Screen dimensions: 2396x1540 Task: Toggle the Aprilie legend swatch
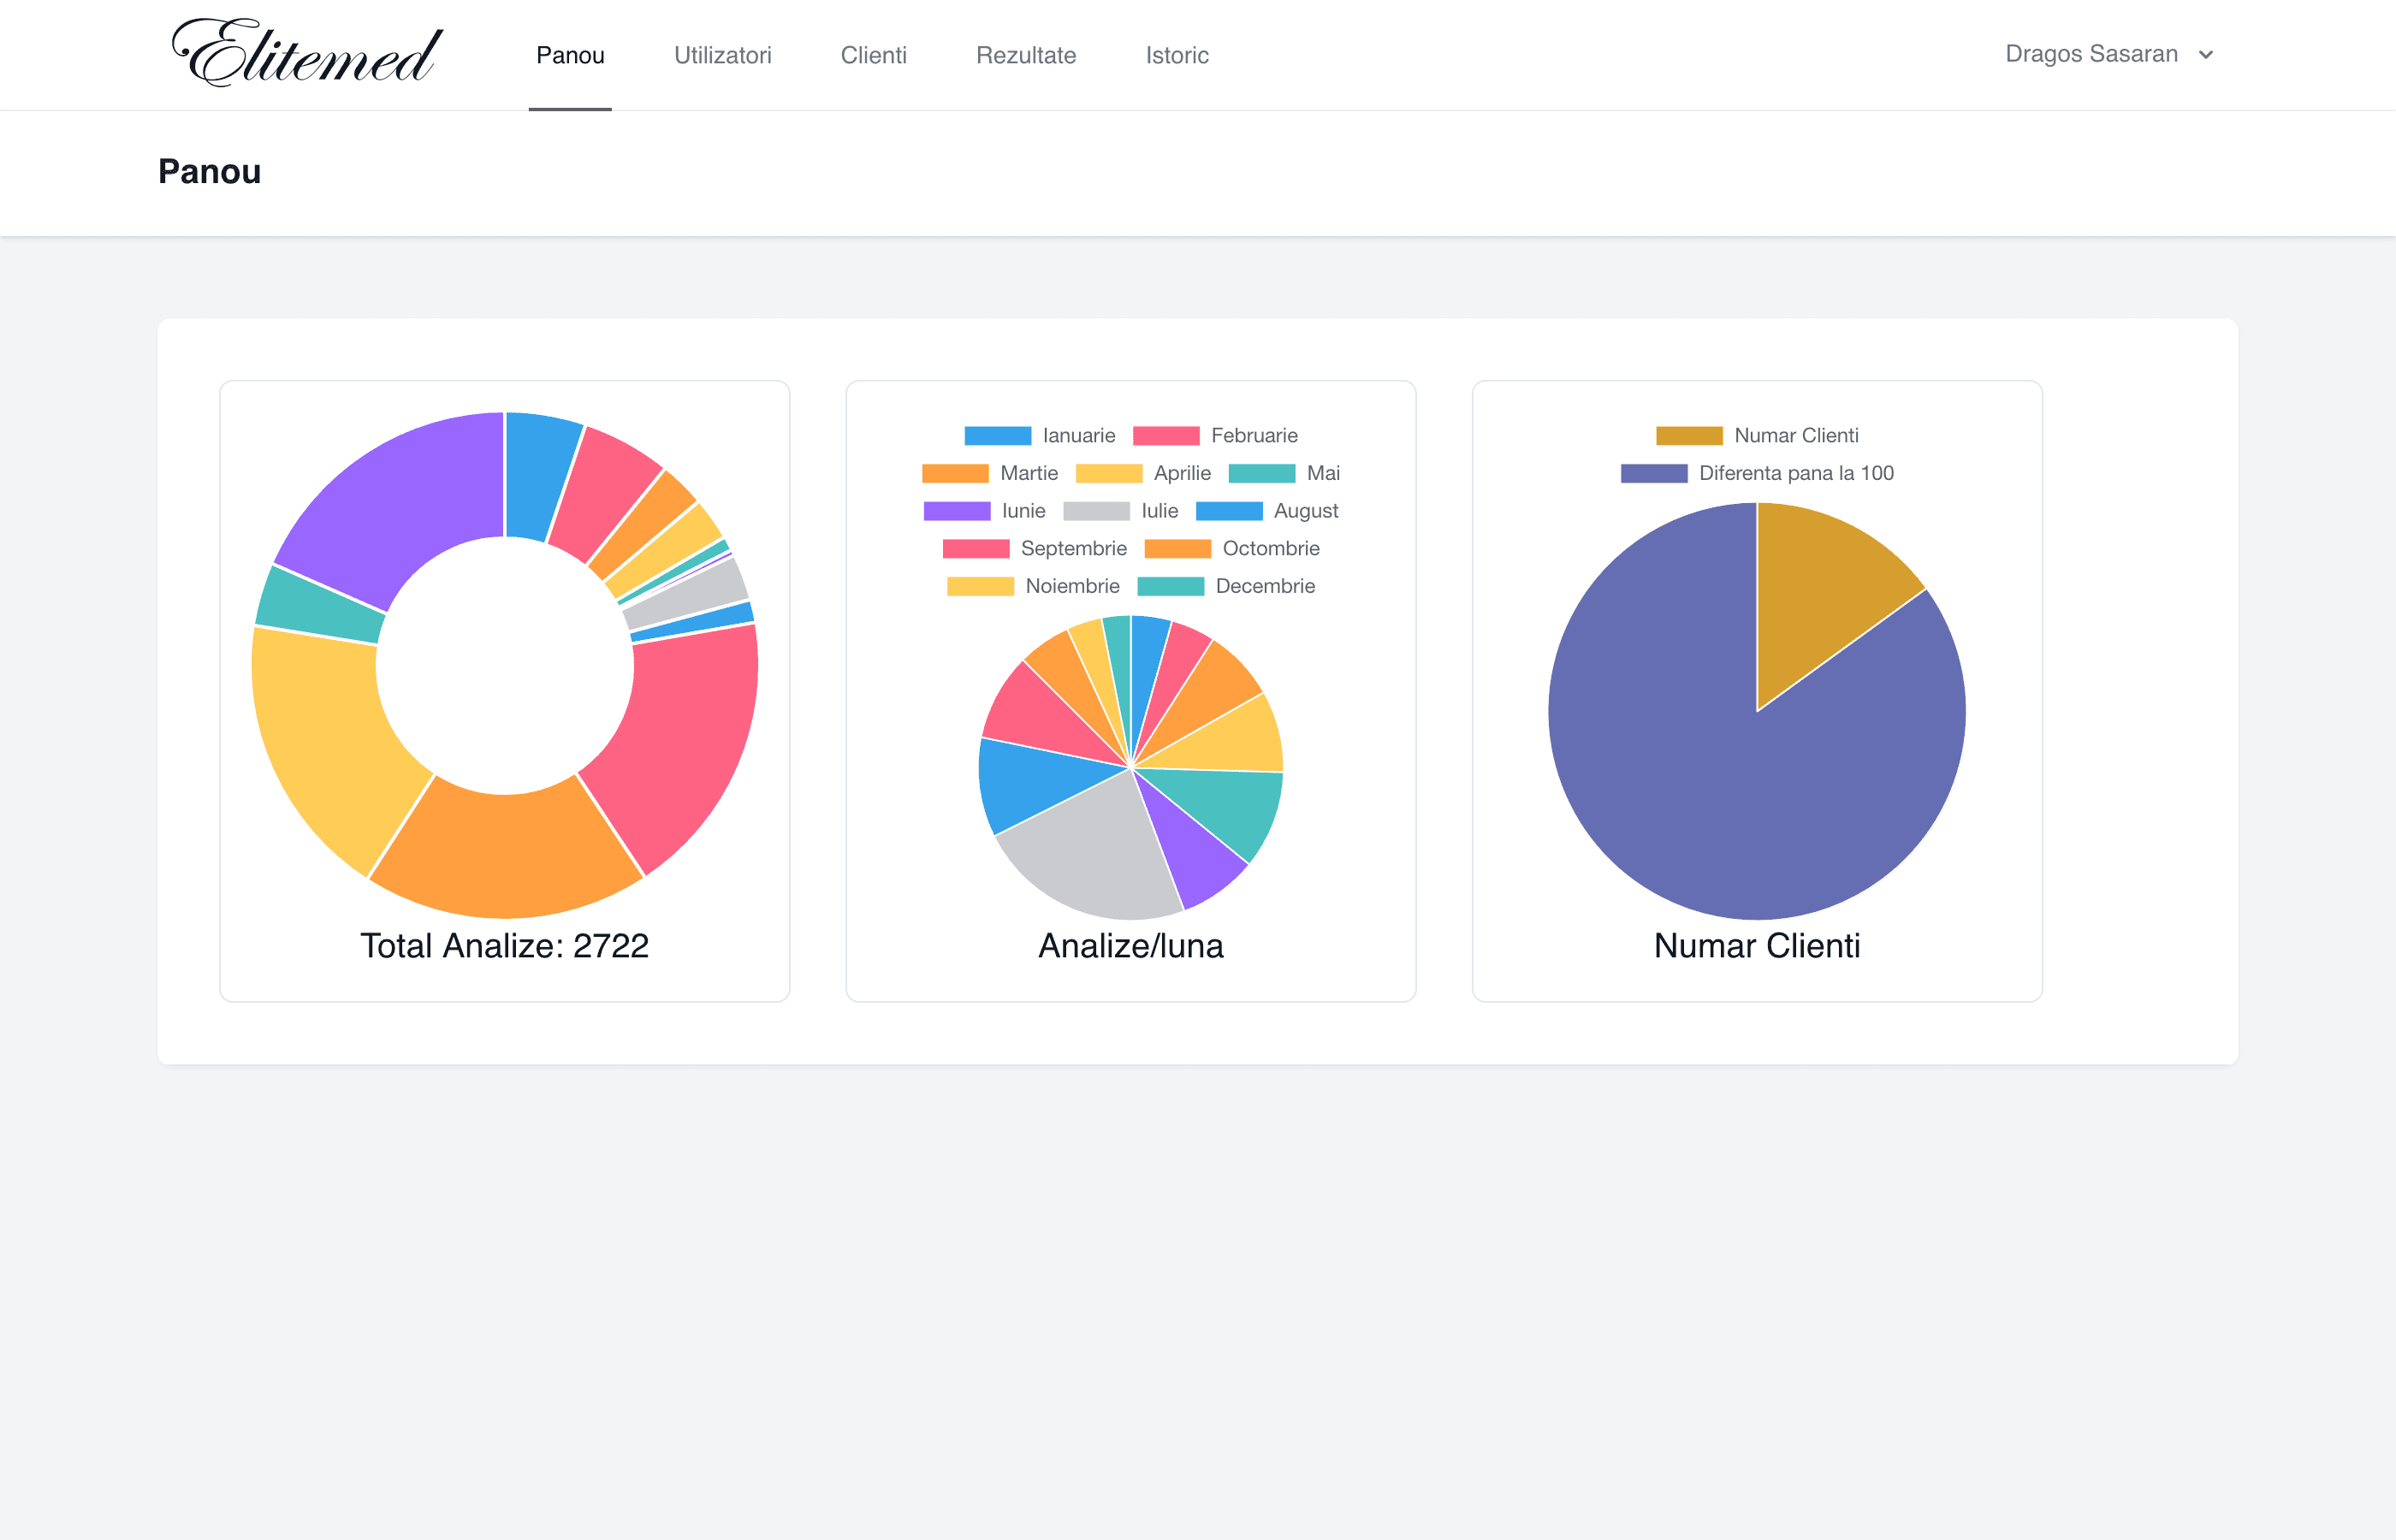pyautogui.click(x=1109, y=473)
